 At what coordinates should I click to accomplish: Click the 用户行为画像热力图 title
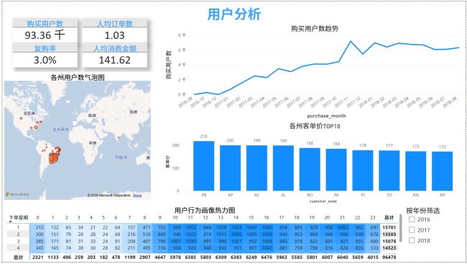point(205,210)
